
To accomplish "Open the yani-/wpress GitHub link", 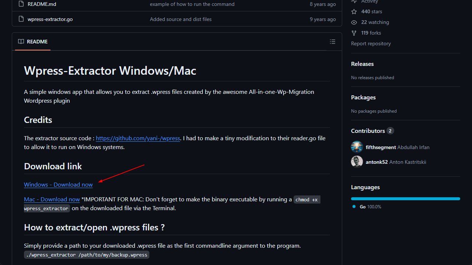I will (x=138, y=138).
